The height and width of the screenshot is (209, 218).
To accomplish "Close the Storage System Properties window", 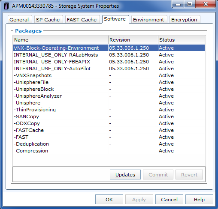I will (x=206, y=4).
